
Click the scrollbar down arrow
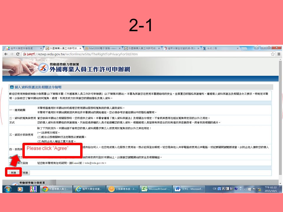pos(280,183)
